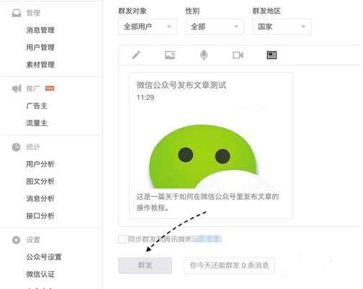Select the video camera message icon
The image size is (363, 289).
click(x=238, y=55)
